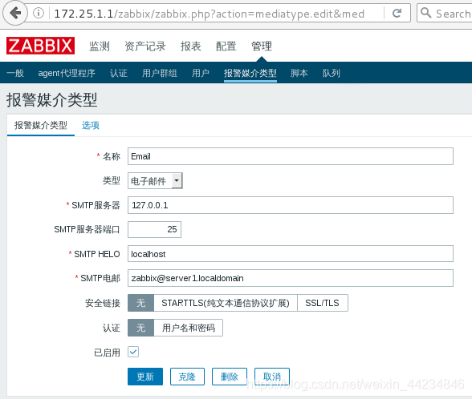Click the SMTP服务器端口 label
This screenshot has width=472, height=399.
[x=87, y=229]
